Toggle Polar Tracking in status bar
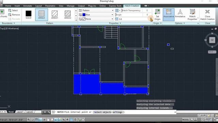 44,120
